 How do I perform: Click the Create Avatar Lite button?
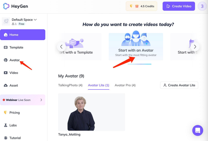pos(179,85)
